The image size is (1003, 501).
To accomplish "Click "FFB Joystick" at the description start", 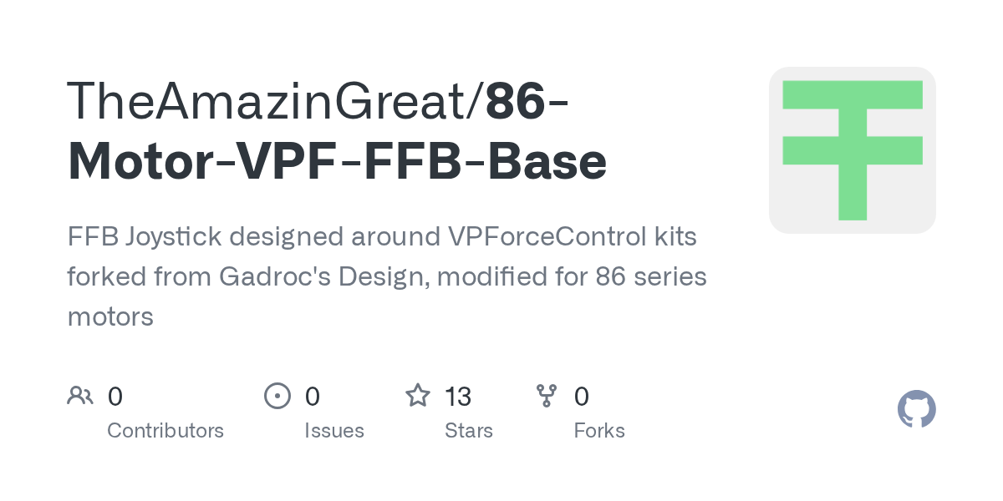I will [142, 237].
